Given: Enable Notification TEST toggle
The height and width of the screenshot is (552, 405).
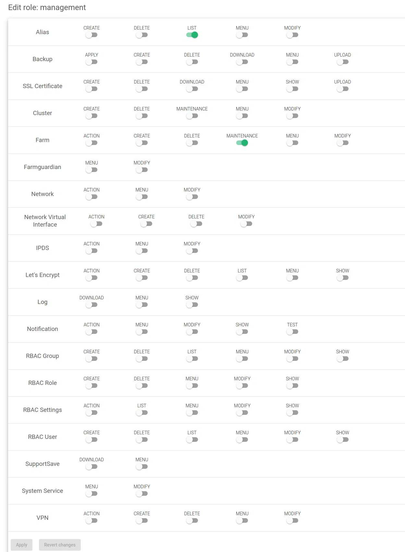Looking at the screenshot, I should pyautogui.click(x=292, y=332).
